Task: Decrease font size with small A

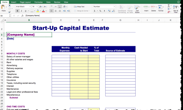Action: point(45,7)
